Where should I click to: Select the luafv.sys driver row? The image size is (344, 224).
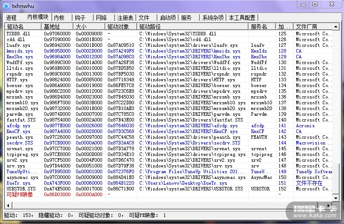[x=168, y=45]
